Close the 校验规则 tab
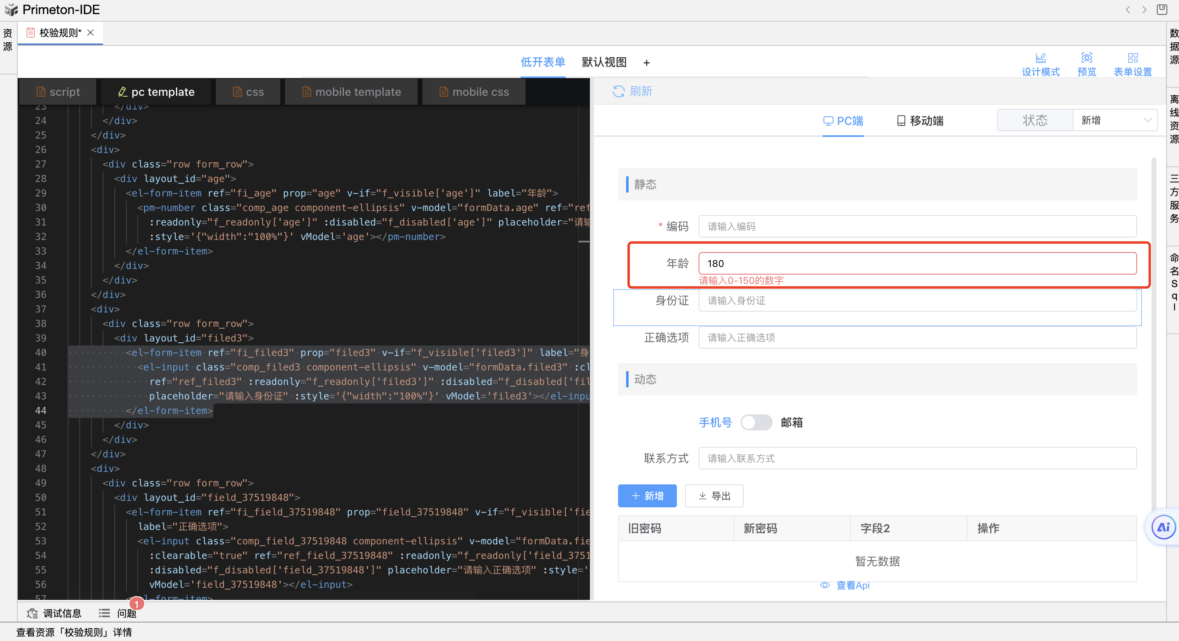 pyautogui.click(x=91, y=33)
